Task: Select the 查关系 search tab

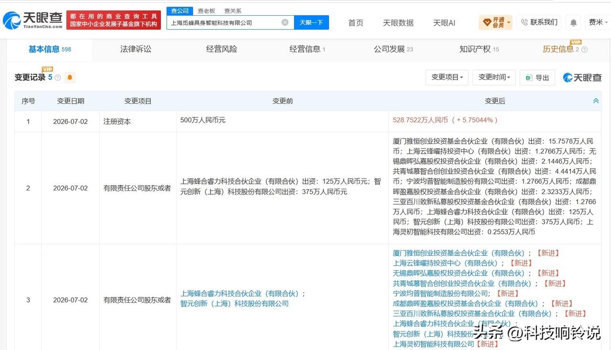Action: 232,11
